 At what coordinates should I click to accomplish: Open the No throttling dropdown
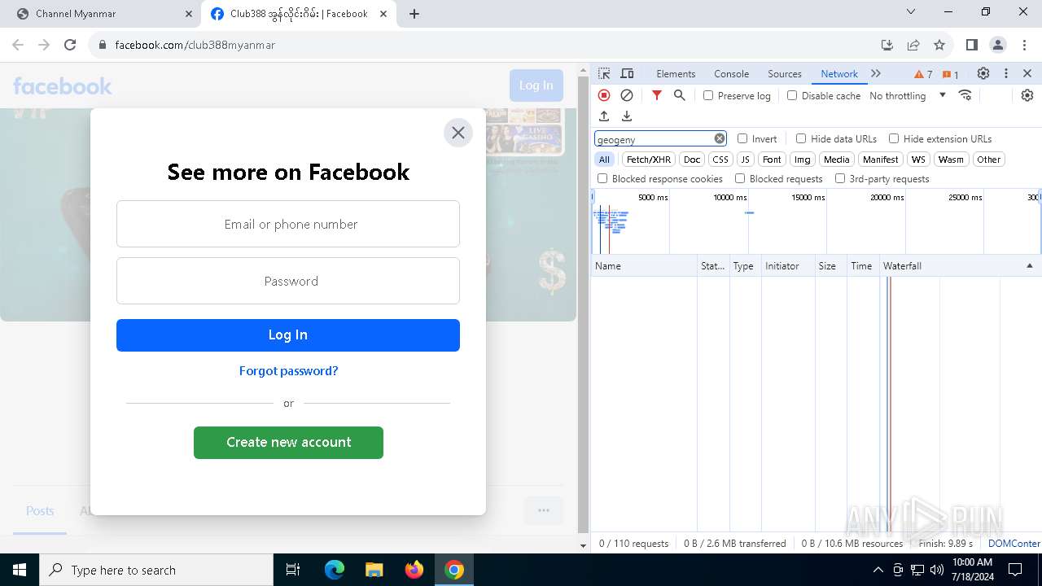tap(908, 95)
